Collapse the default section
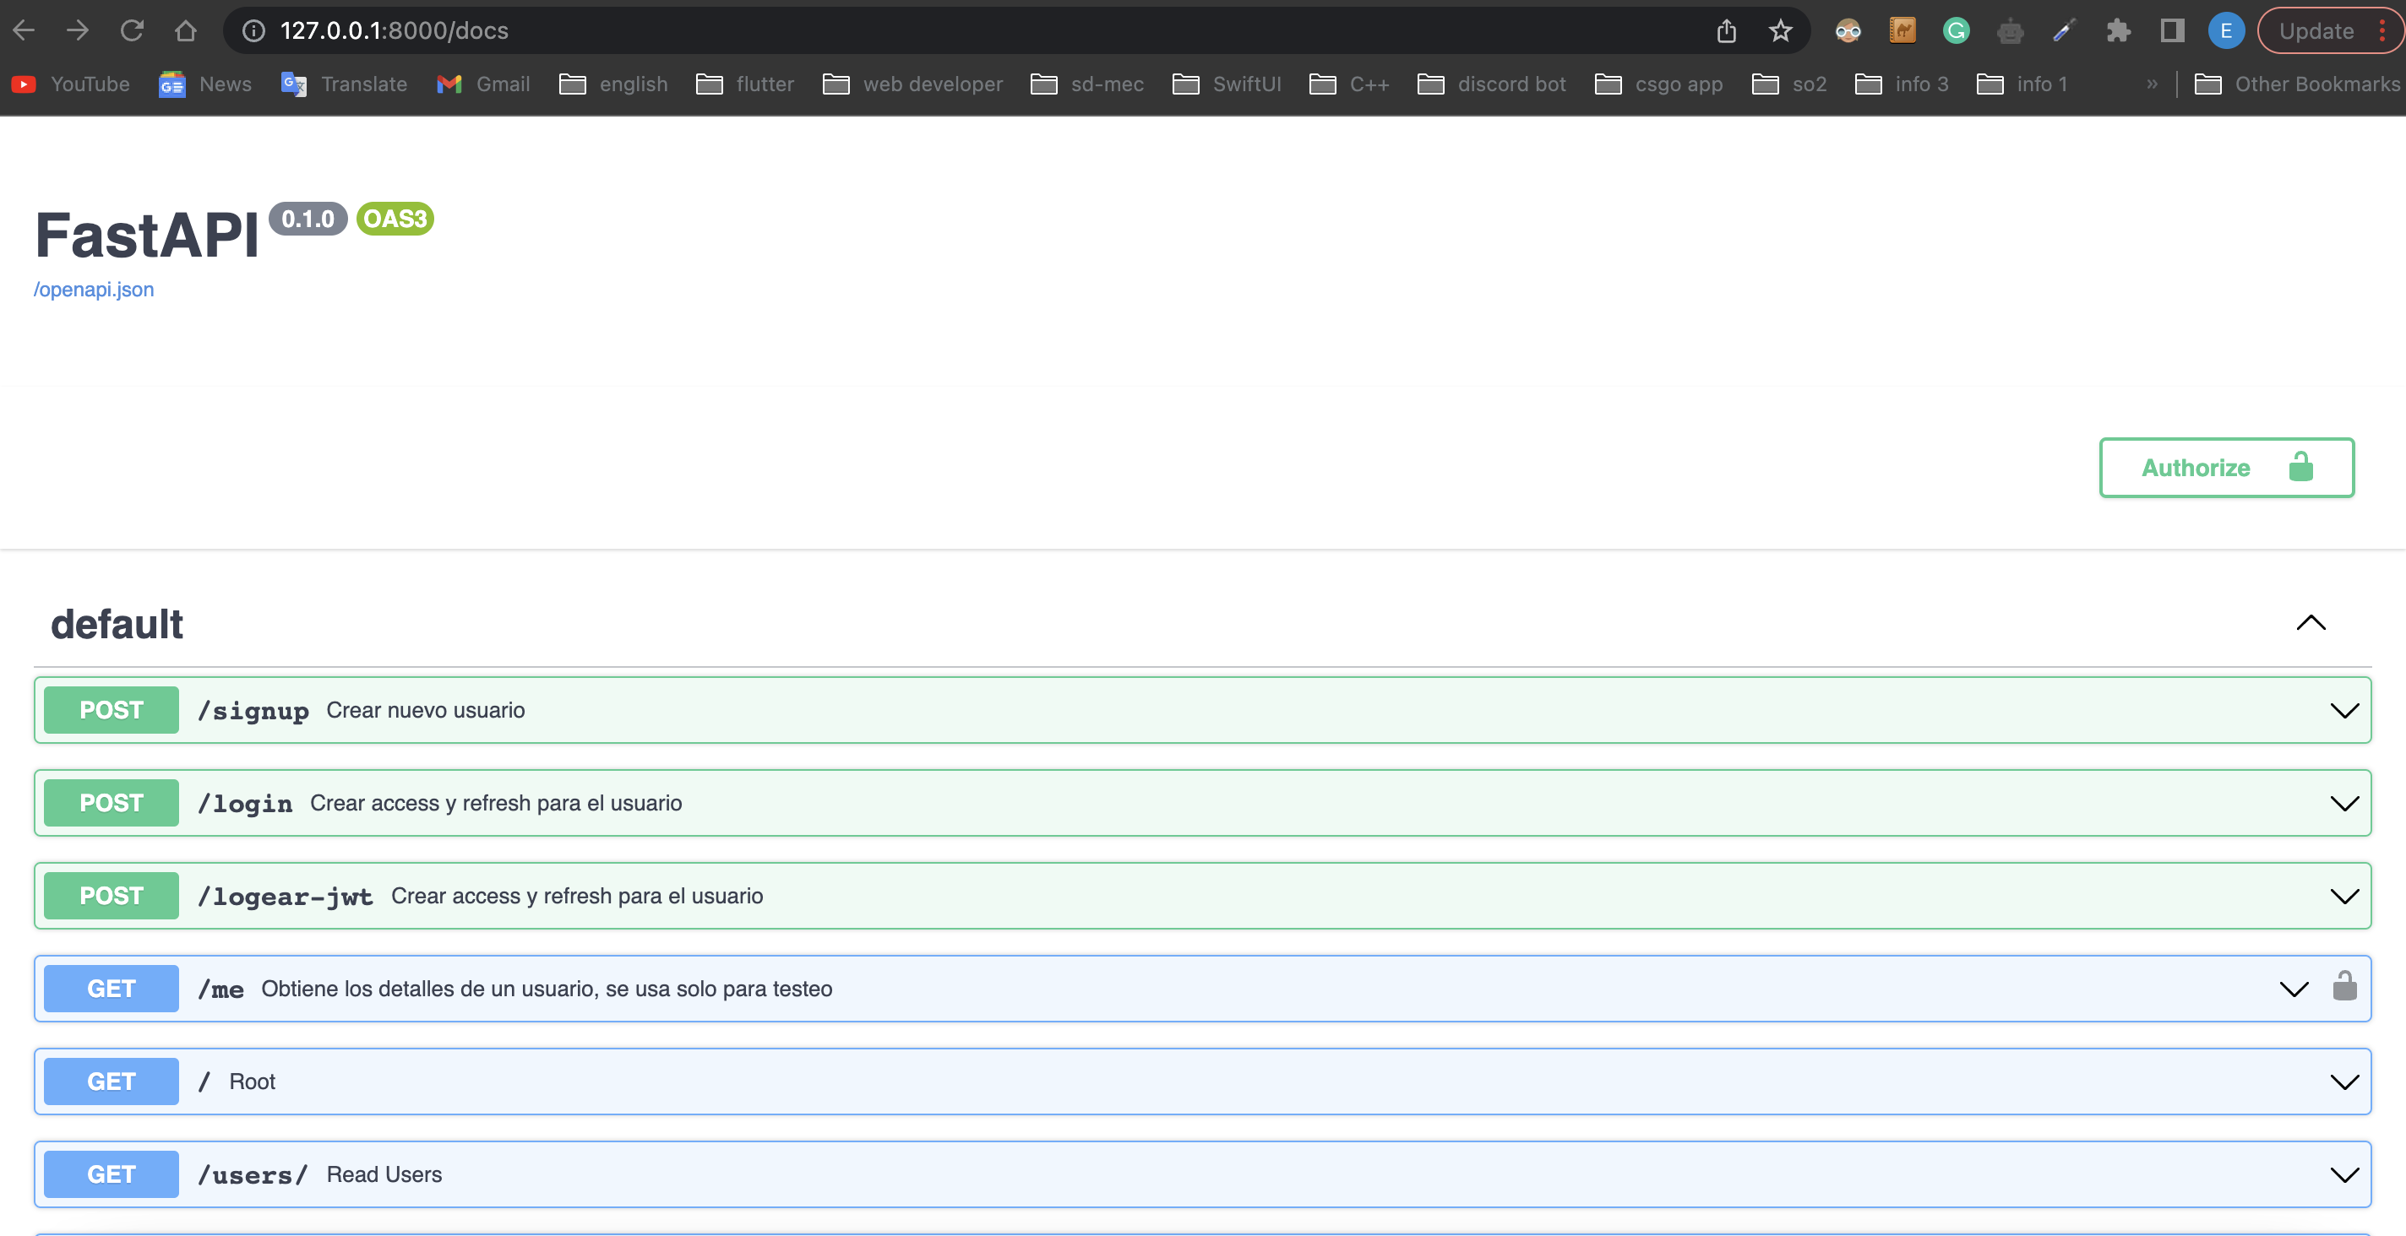Image resolution: width=2406 pixels, height=1236 pixels. (x=2311, y=623)
